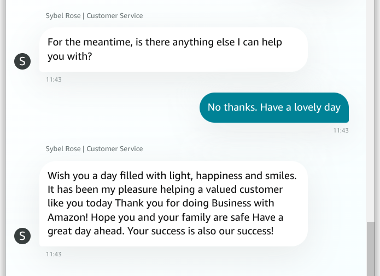Viewport: 380px width, 276px height.
Task: Click the 11:43 timestamp below the last message
Action: click(x=54, y=254)
